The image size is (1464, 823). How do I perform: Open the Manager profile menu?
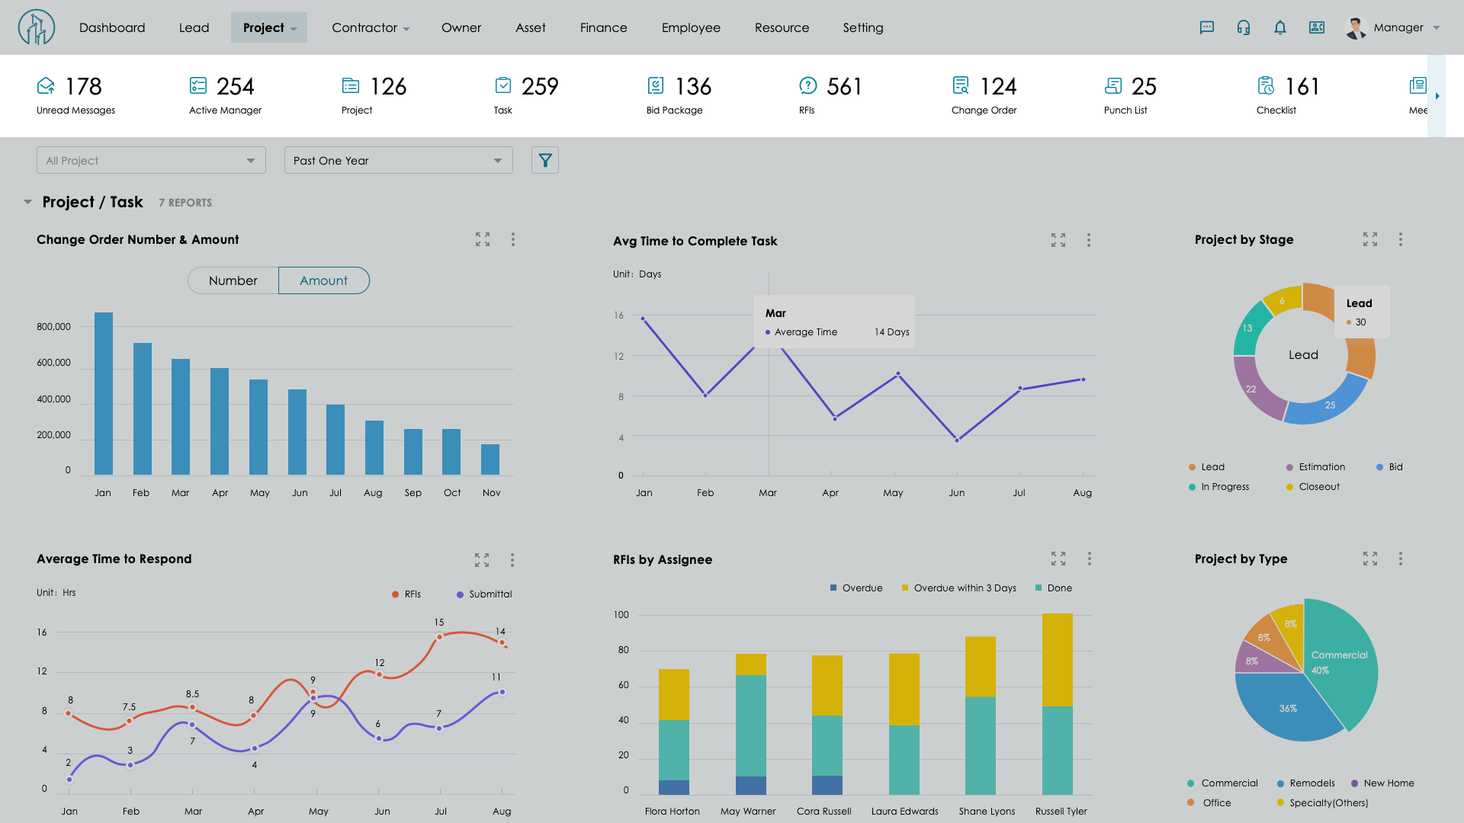point(1394,27)
